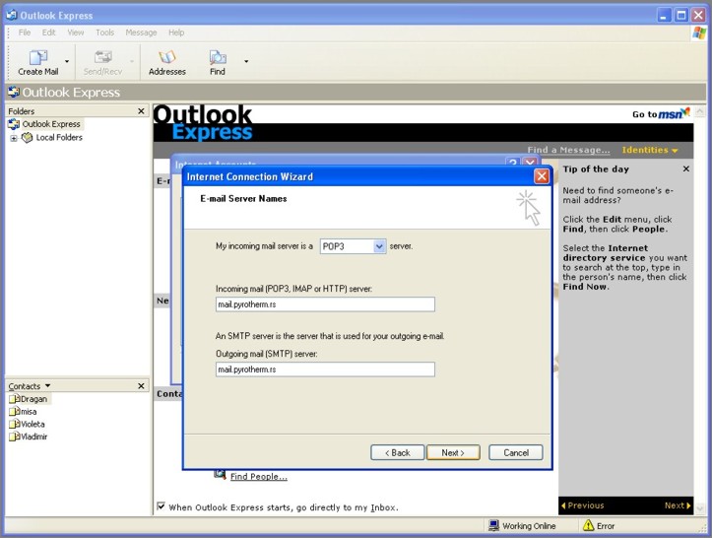Open the Create Mail dropdown arrow
Screen dimensions: 712x538
(x=67, y=61)
